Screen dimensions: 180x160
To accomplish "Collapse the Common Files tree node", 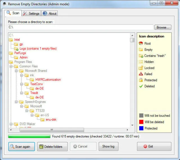I will [x=11, y=66].
